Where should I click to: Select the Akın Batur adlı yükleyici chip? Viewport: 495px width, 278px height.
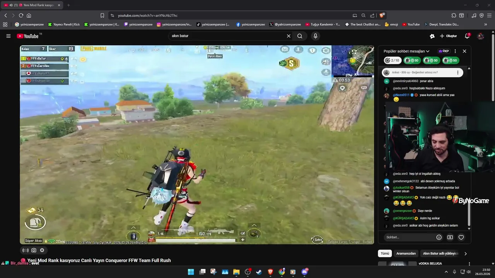click(x=440, y=253)
